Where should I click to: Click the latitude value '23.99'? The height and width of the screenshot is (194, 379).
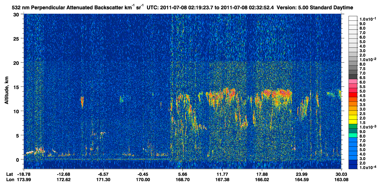[301, 174]
